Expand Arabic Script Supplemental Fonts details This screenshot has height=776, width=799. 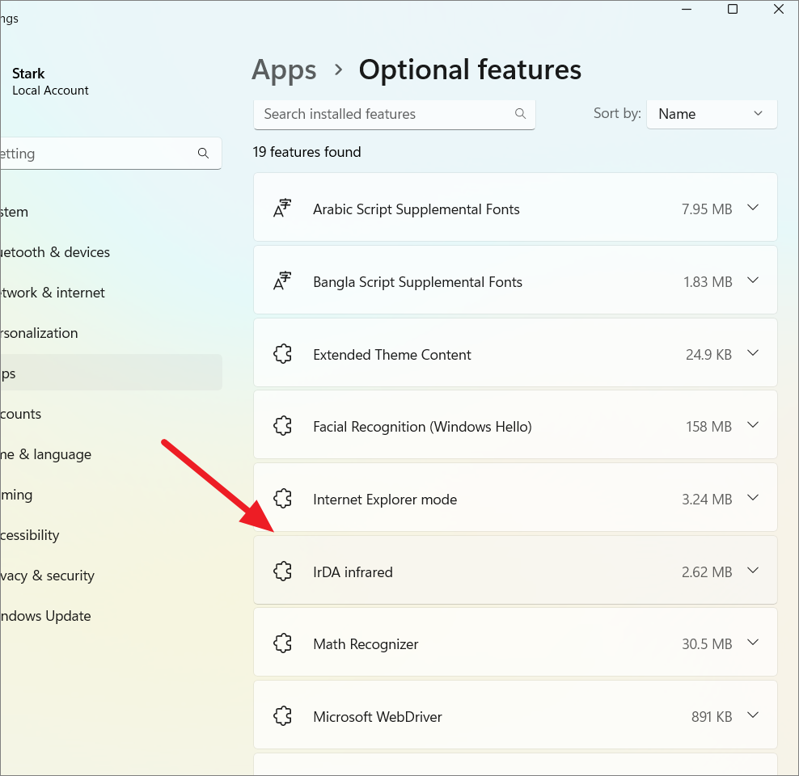(x=753, y=208)
